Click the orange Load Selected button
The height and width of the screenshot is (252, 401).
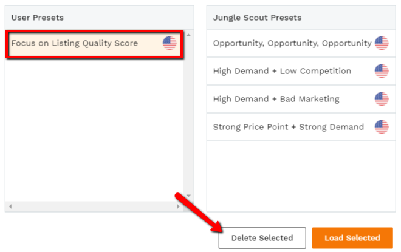pyautogui.click(x=352, y=238)
